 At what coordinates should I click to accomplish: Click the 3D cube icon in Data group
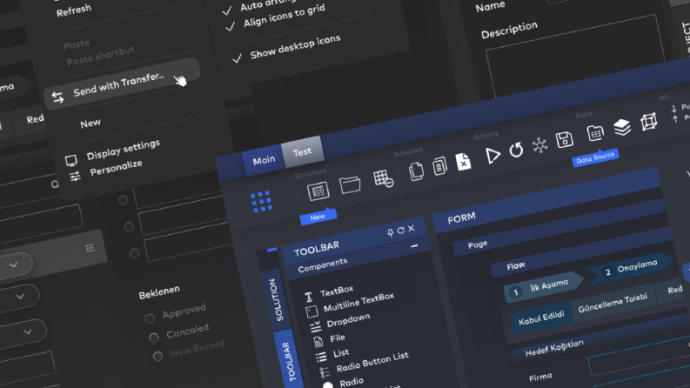[x=648, y=122]
